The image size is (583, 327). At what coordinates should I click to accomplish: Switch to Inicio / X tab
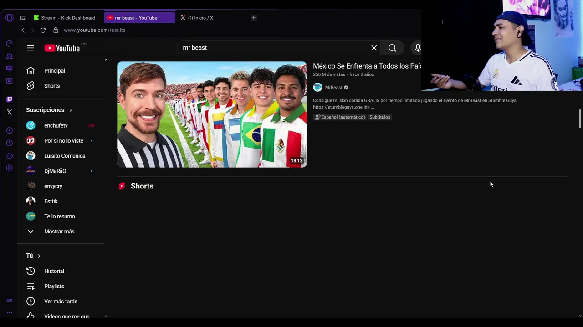click(x=200, y=18)
